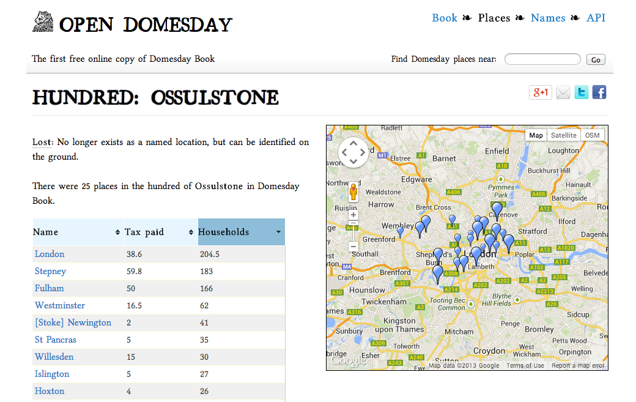Click the OPEN DOMESDAY site title
This screenshot has width=636, height=402.
[x=146, y=24]
